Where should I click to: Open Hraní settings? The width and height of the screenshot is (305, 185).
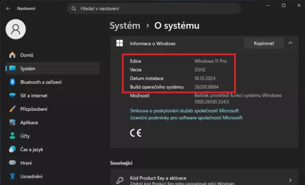click(x=53, y=163)
